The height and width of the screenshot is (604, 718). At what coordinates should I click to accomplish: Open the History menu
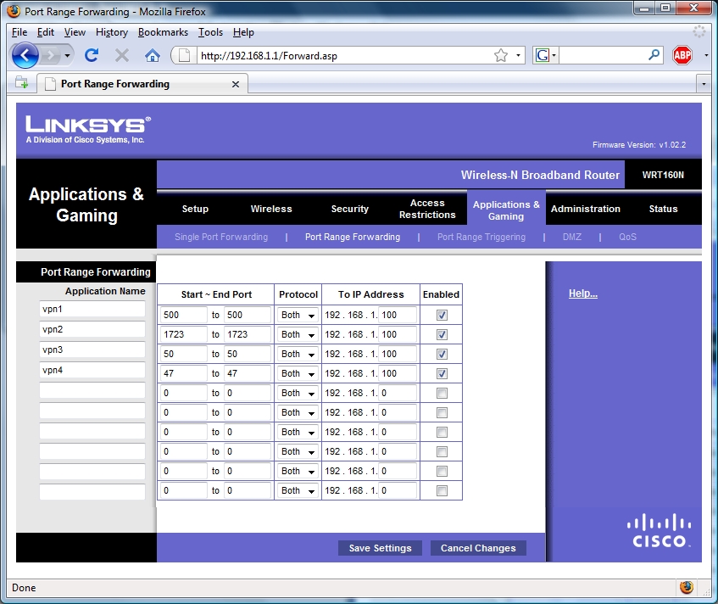point(112,32)
